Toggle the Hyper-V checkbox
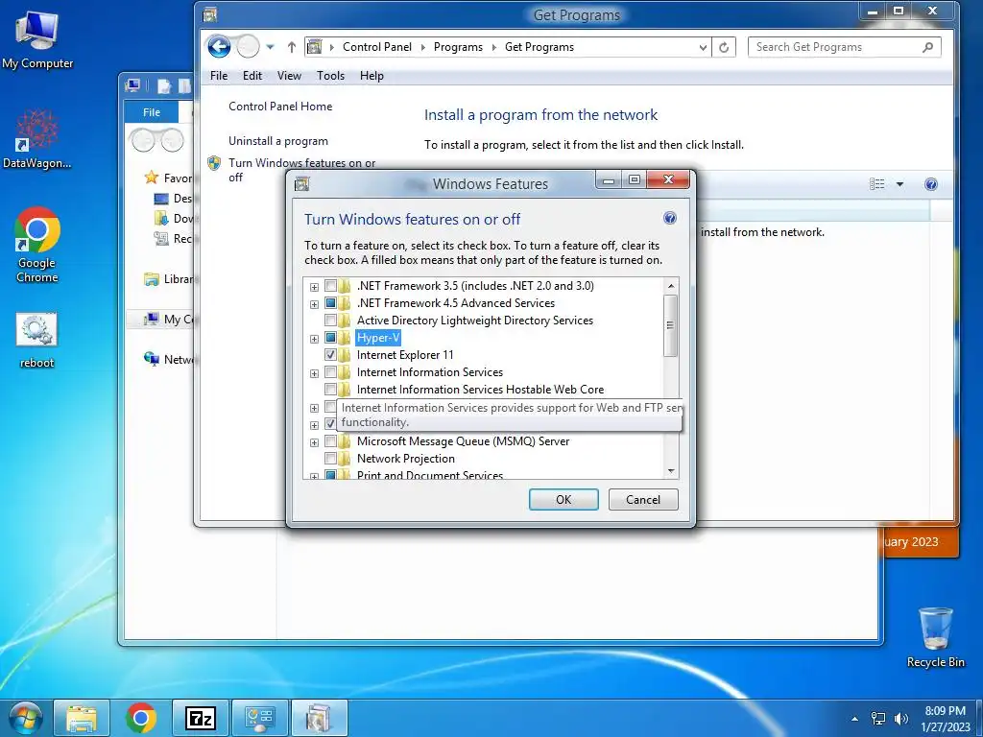Viewport: 983px width, 737px height. [x=330, y=338]
